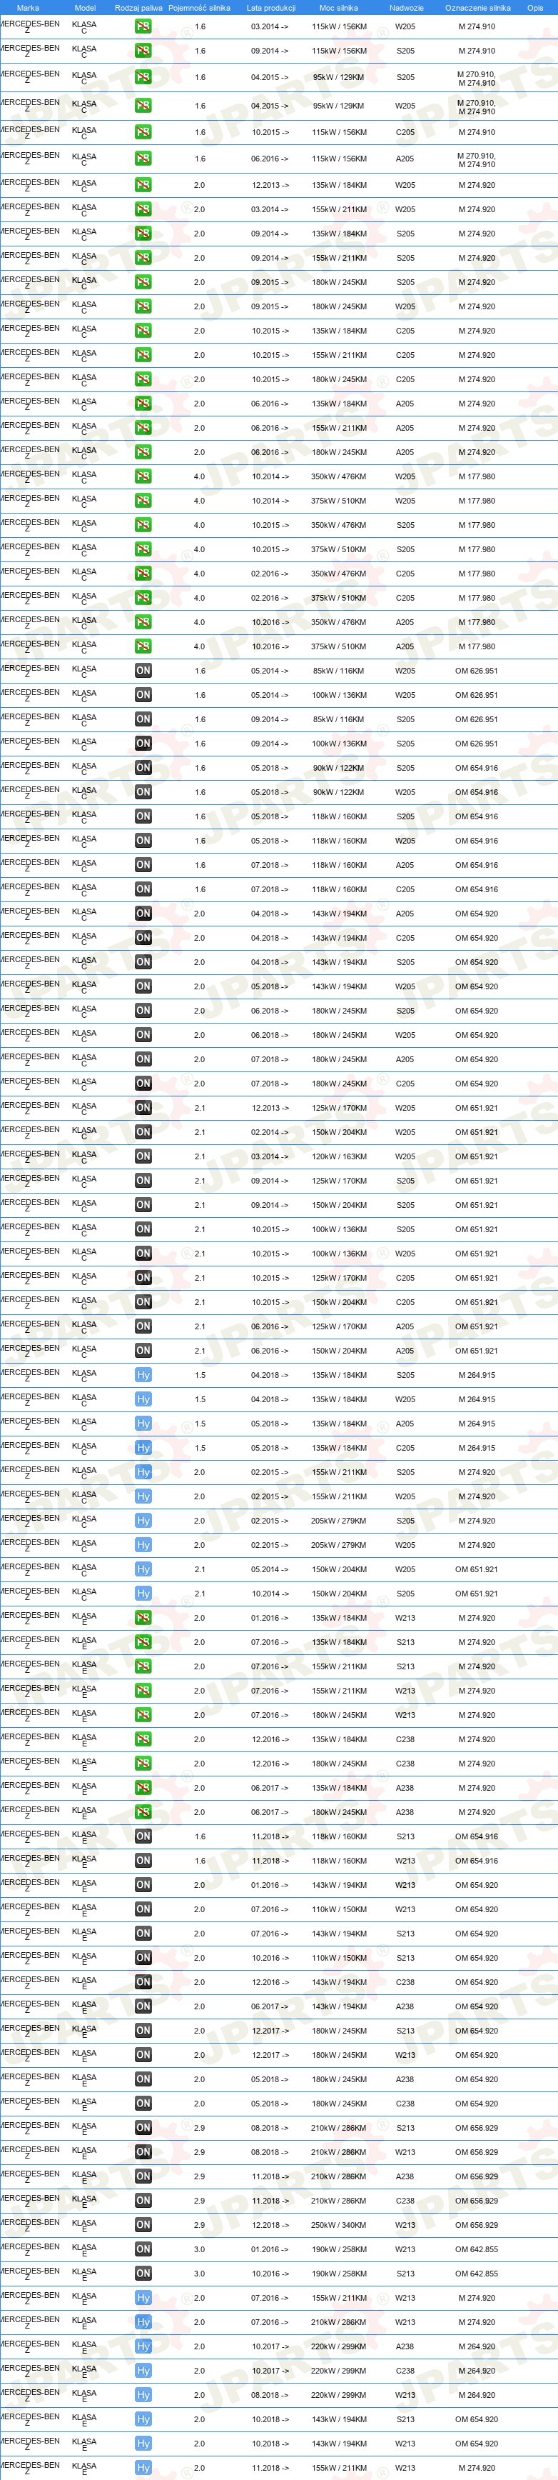
Task: Click petrol icon in 02.2016 350kW C205 row
Action: (143, 574)
